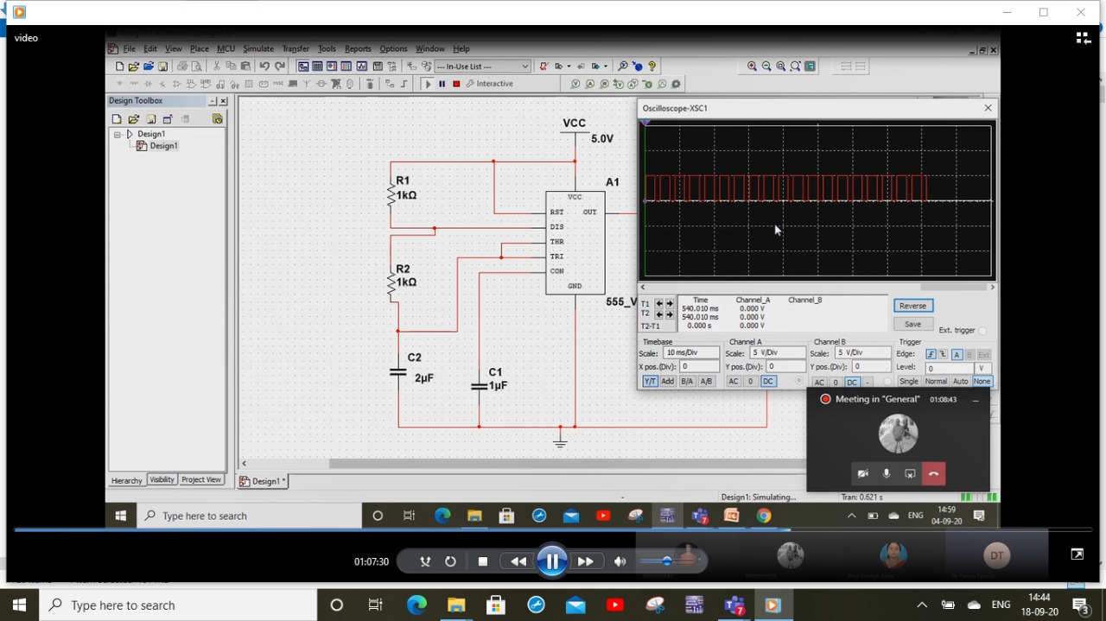Click the rewind button in the player

coord(518,561)
